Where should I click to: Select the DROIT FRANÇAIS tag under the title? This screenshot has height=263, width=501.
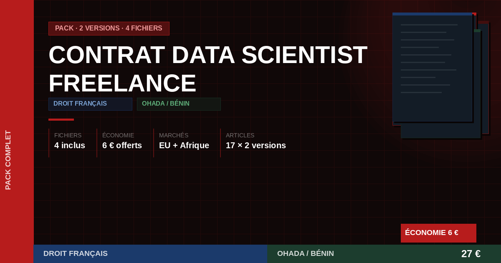[x=90, y=104]
